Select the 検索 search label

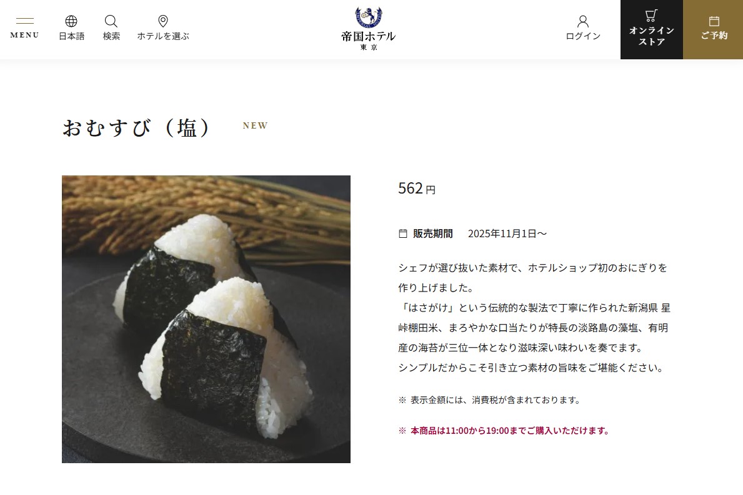coord(111,36)
